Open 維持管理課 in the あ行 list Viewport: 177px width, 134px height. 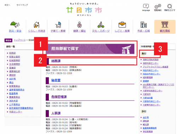(148, 77)
